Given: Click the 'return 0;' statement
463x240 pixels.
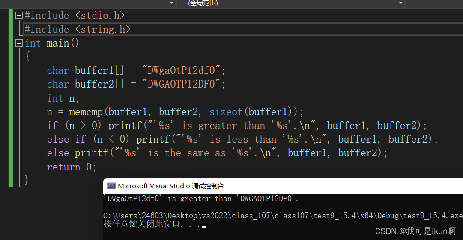Looking at the screenshot, I should (72, 167).
